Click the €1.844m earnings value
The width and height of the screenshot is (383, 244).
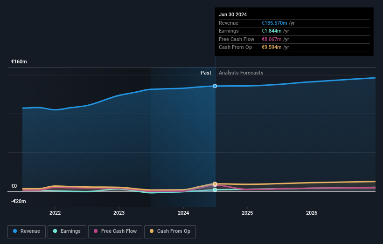272,31
